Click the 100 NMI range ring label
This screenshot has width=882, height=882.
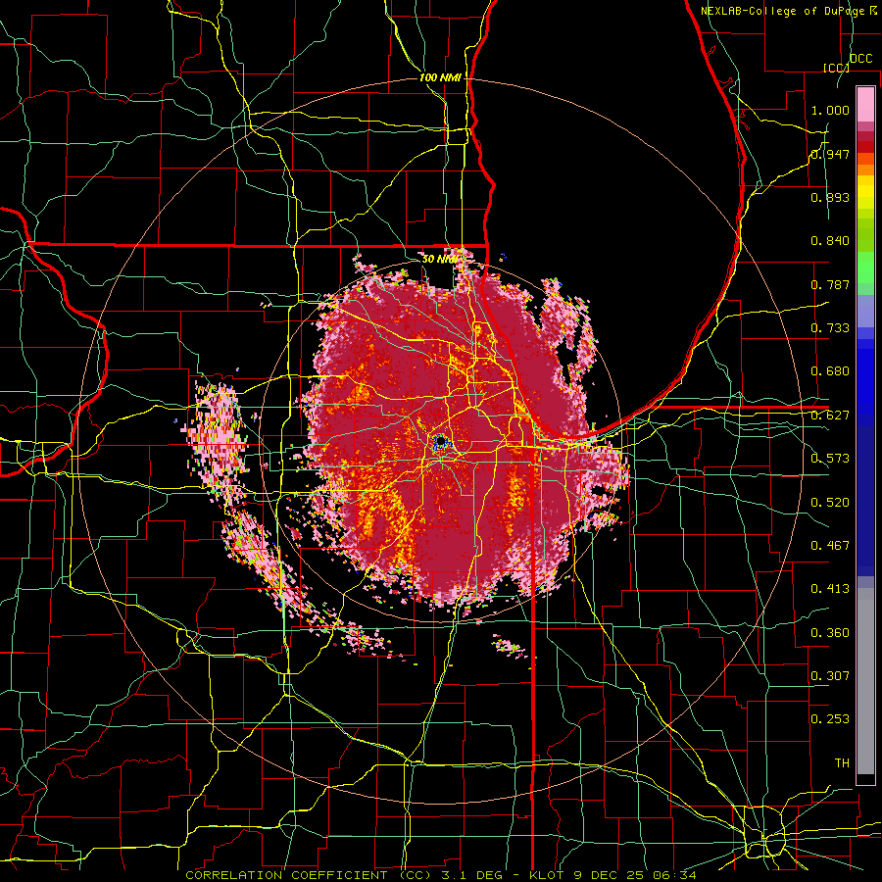[x=440, y=77]
